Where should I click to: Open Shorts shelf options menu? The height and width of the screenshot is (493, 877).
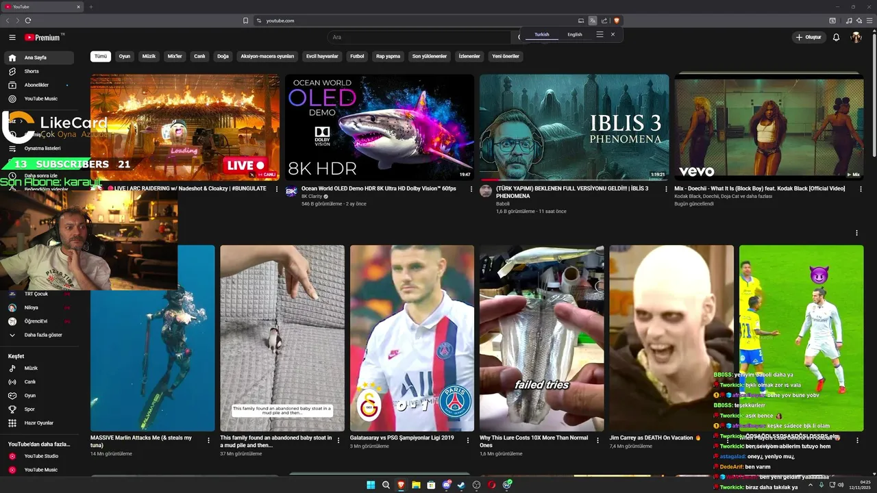coord(856,233)
